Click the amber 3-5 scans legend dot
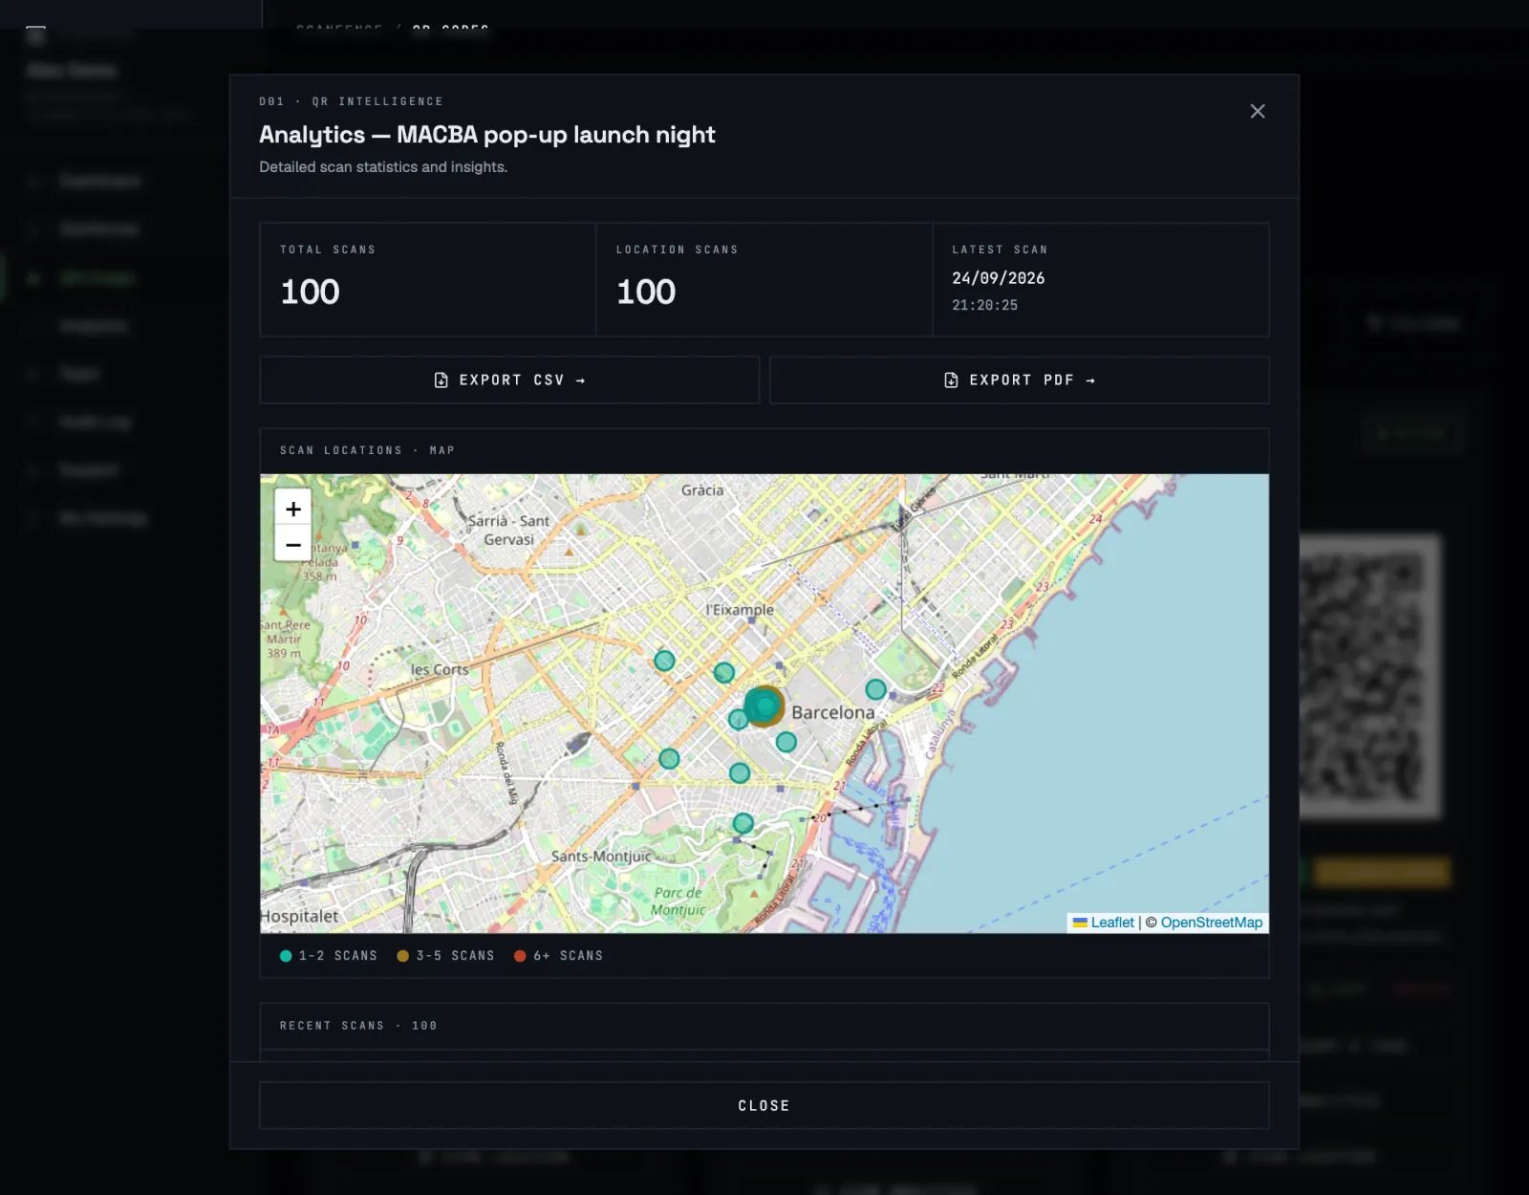1529x1195 pixels. pos(403,956)
